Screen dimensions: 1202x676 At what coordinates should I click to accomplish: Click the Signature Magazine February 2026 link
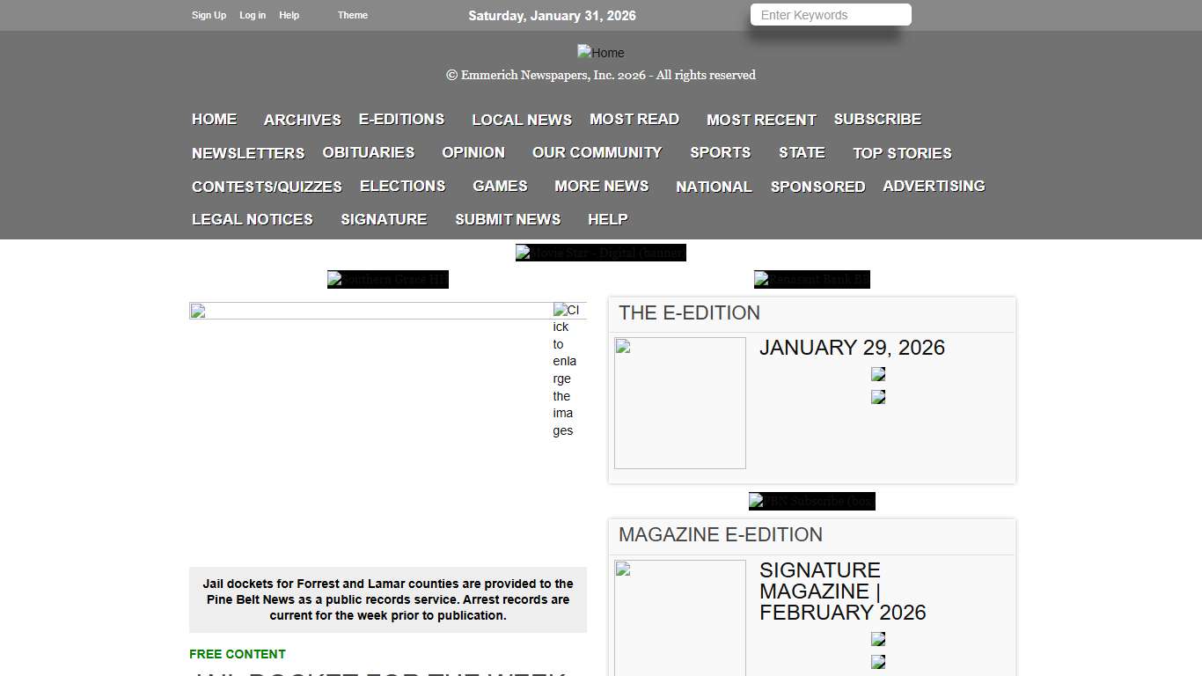pyautogui.click(x=842, y=591)
